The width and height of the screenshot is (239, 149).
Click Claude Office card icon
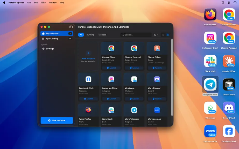click(x=157, y=48)
